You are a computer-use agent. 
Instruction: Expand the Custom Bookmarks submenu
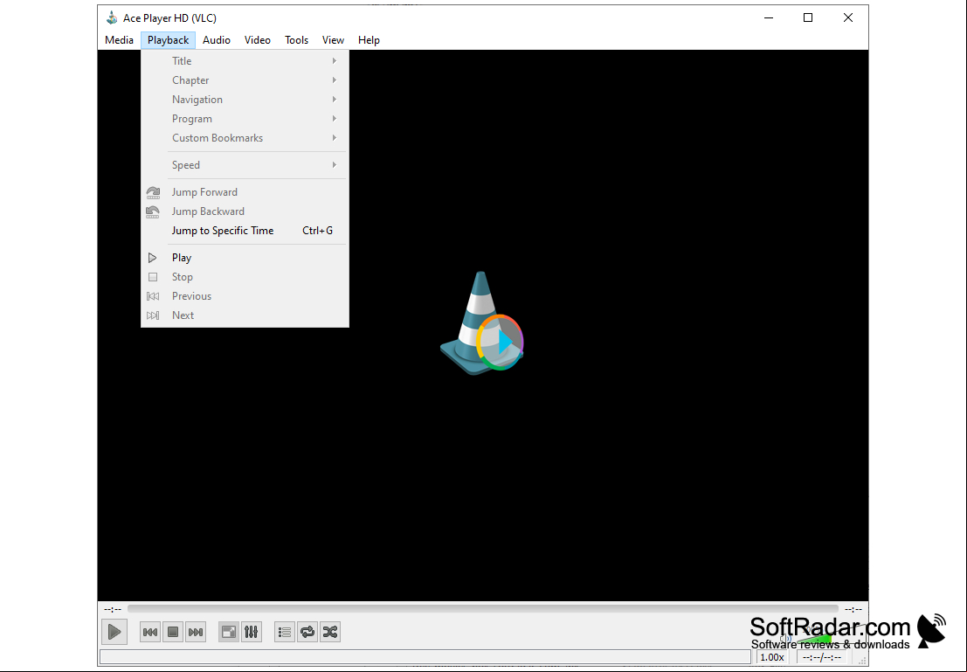click(x=245, y=137)
